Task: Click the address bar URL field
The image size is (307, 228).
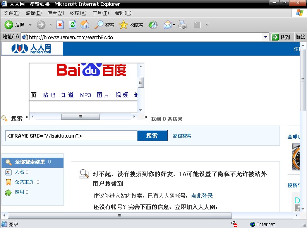Action: click(x=145, y=37)
